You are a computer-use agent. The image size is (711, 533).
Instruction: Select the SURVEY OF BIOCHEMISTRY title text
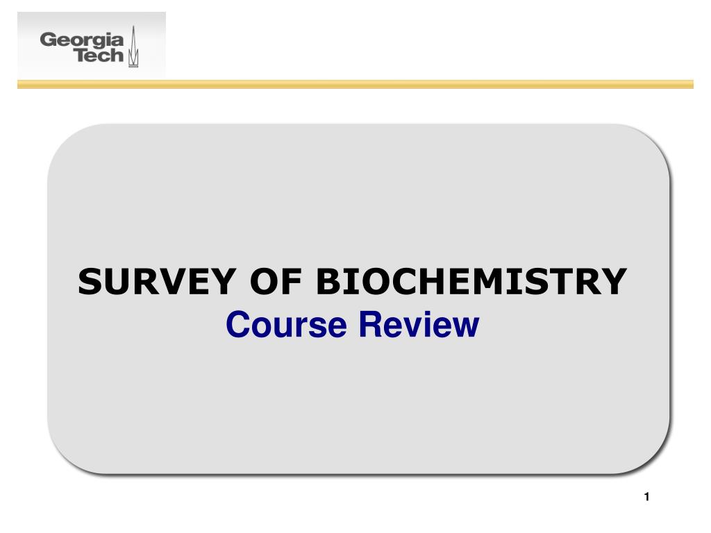point(352,282)
